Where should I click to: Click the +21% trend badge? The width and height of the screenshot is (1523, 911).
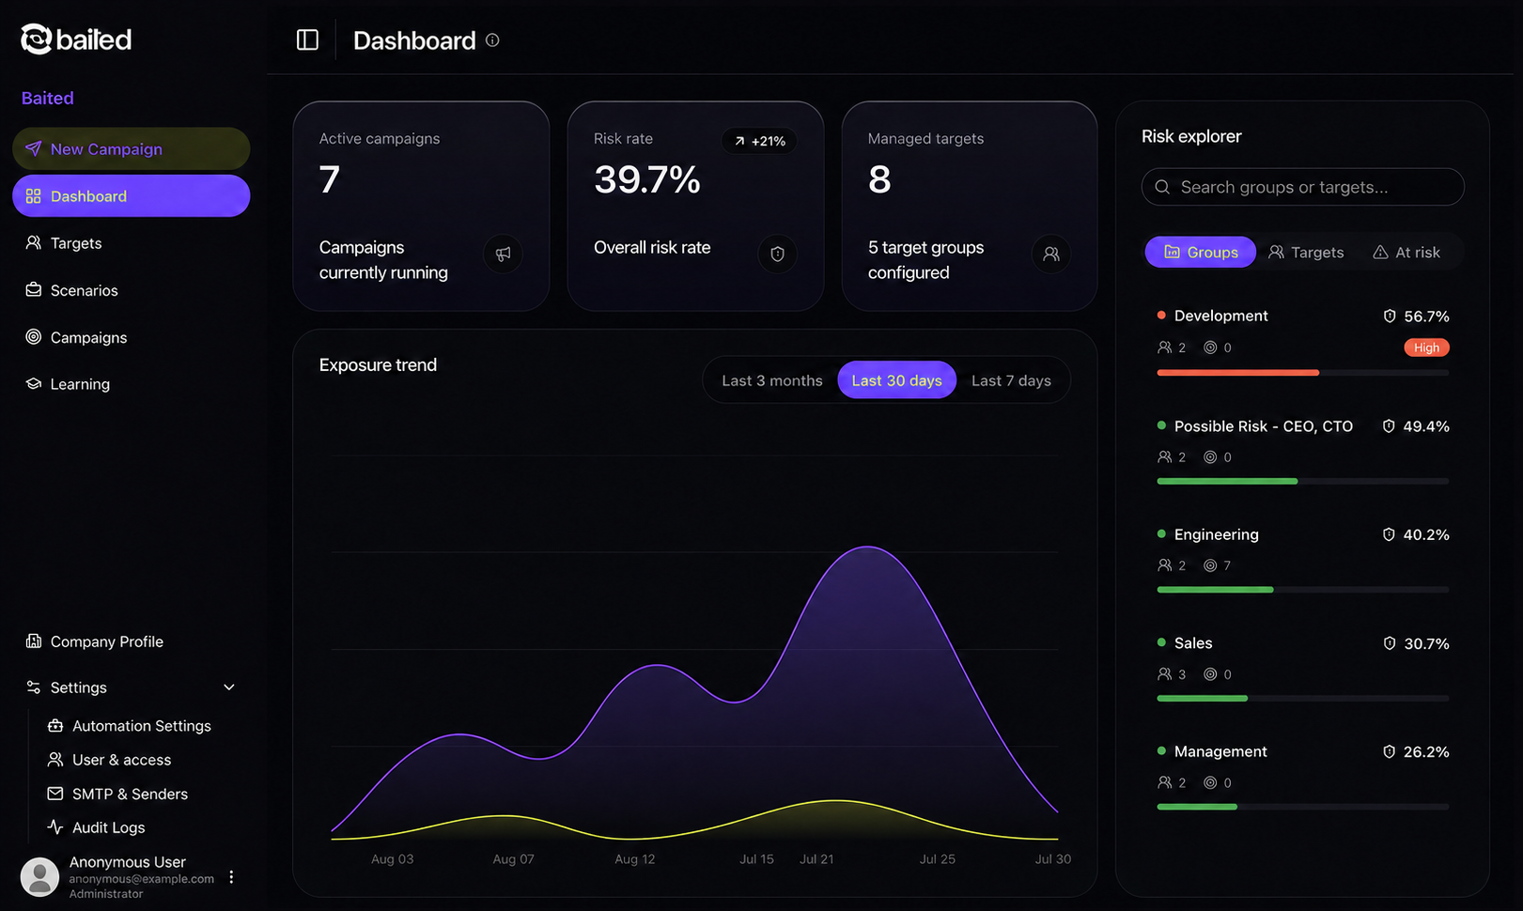[x=759, y=141]
